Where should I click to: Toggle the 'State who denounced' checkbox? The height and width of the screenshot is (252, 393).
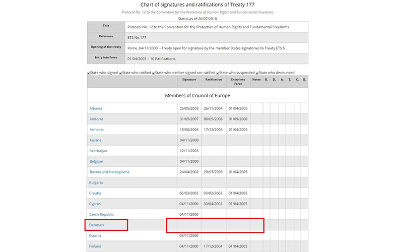[257, 73]
